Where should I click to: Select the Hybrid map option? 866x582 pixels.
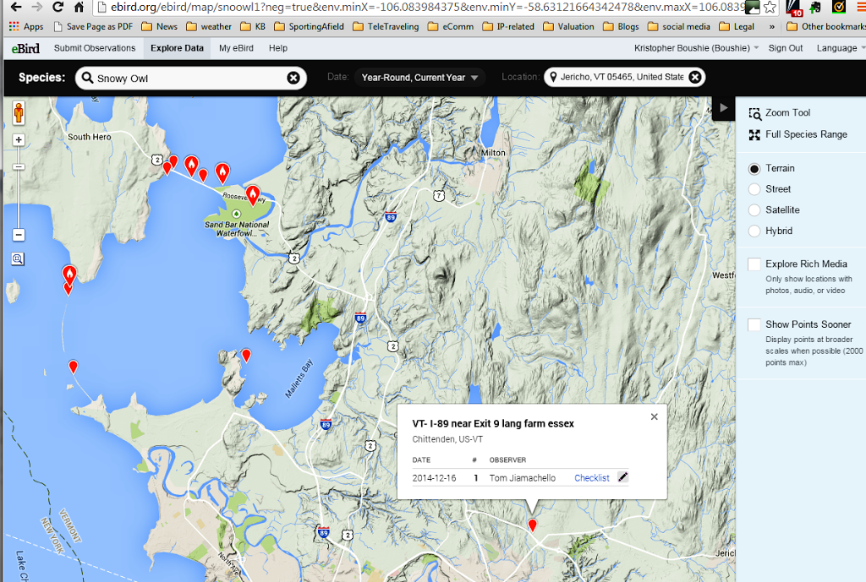(x=754, y=231)
